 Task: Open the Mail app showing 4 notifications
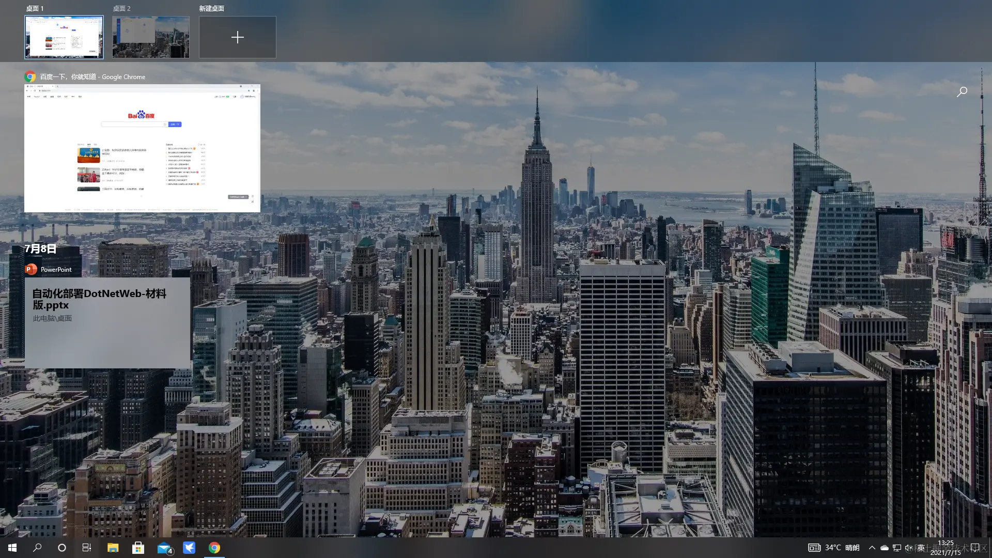click(x=163, y=547)
